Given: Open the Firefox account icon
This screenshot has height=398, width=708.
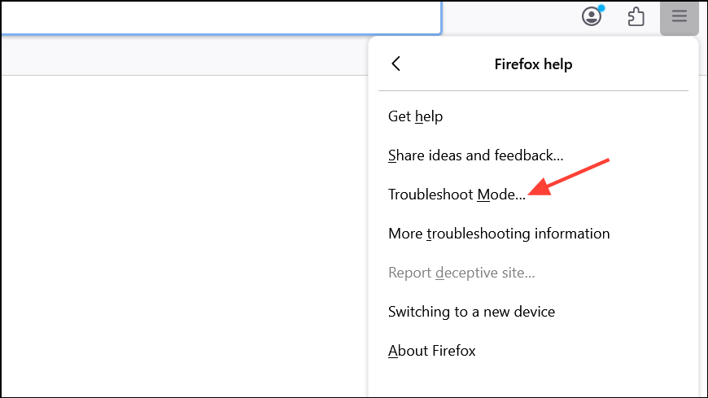Looking at the screenshot, I should click(x=591, y=16).
